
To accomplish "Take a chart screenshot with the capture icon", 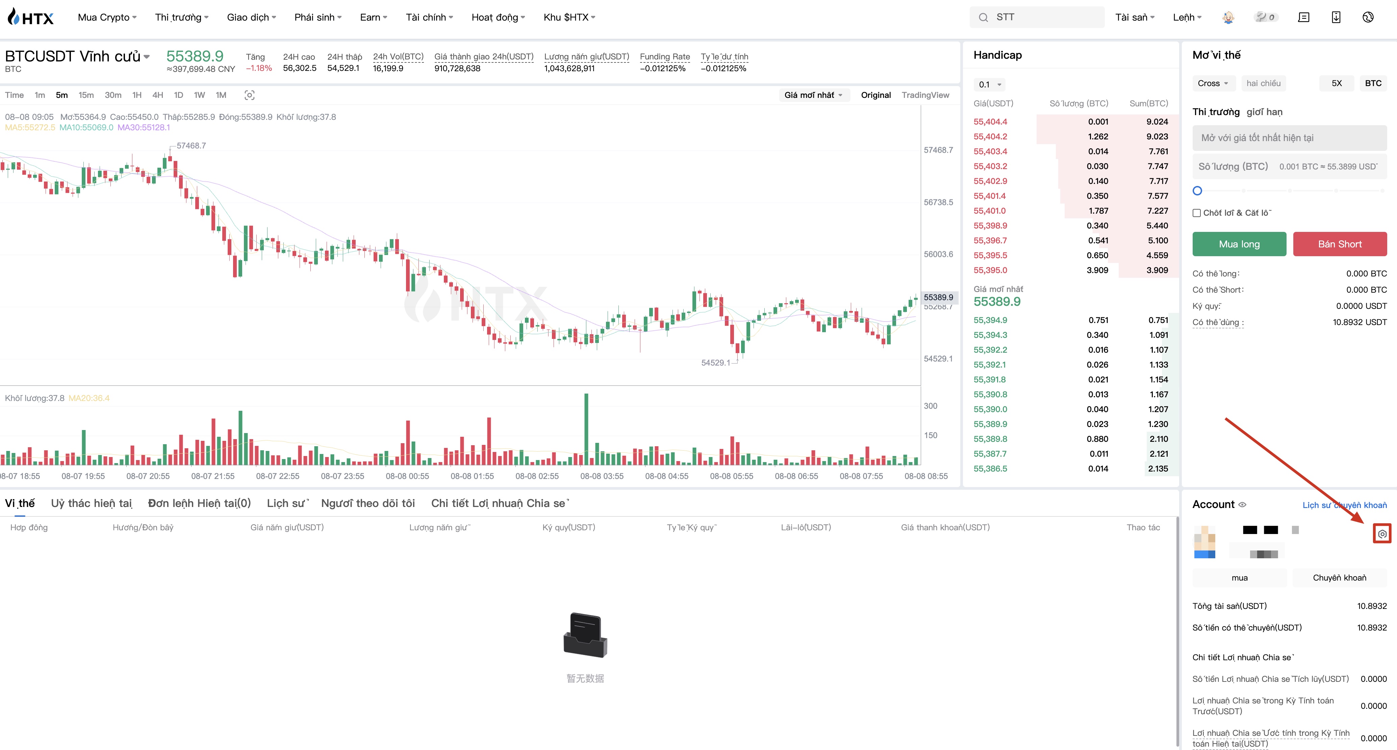I will pos(249,95).
